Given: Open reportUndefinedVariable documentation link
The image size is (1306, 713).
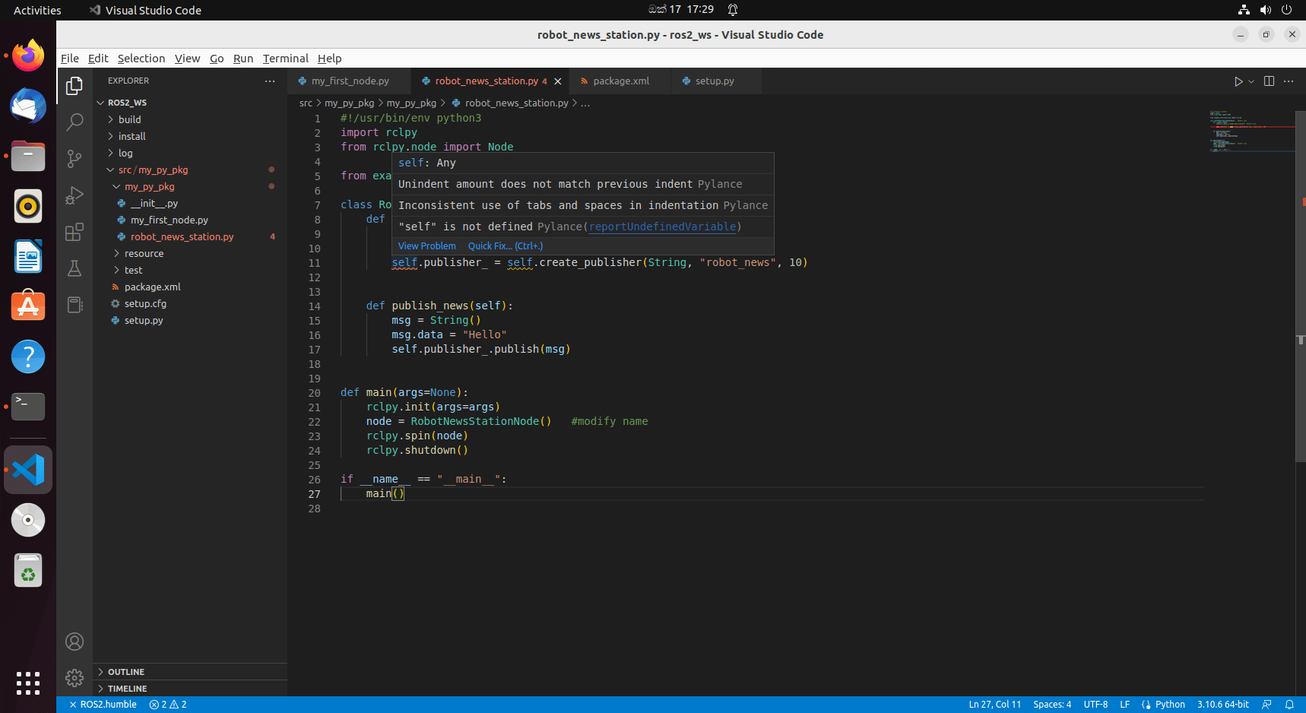Looking at the screenshot, I should point(663,227).
